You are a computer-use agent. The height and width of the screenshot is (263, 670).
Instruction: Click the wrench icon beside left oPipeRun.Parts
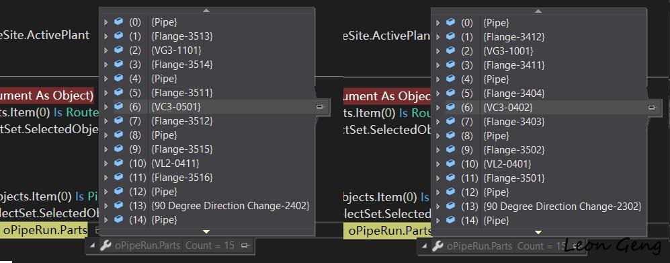(x=106, y=246)
